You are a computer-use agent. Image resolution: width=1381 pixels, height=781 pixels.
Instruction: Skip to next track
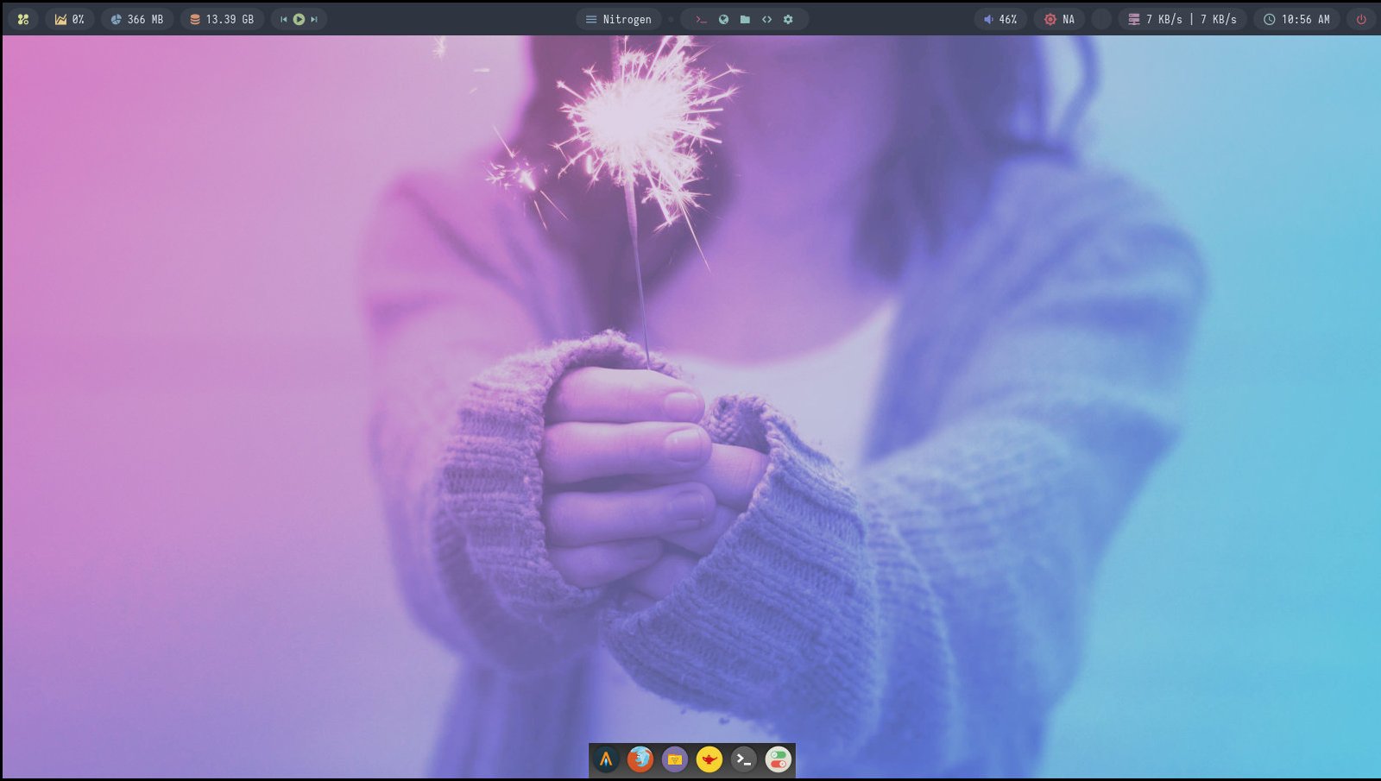pyautogui.click(x=314, y=19)
